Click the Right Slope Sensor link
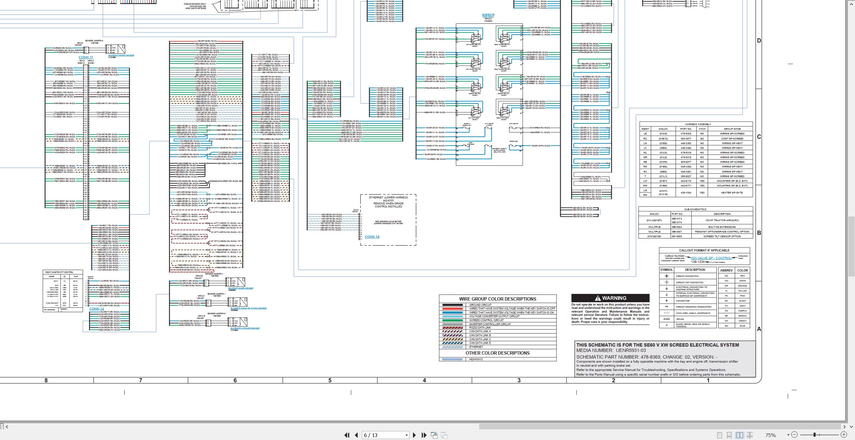This screenshot has width=855, height=440. [241, 288]
